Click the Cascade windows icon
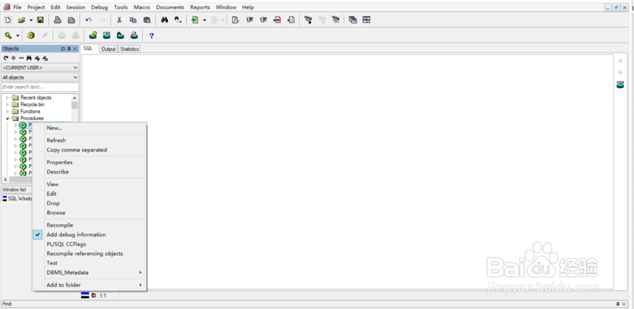This screenshot has width=634, height=309. point(353,20)
